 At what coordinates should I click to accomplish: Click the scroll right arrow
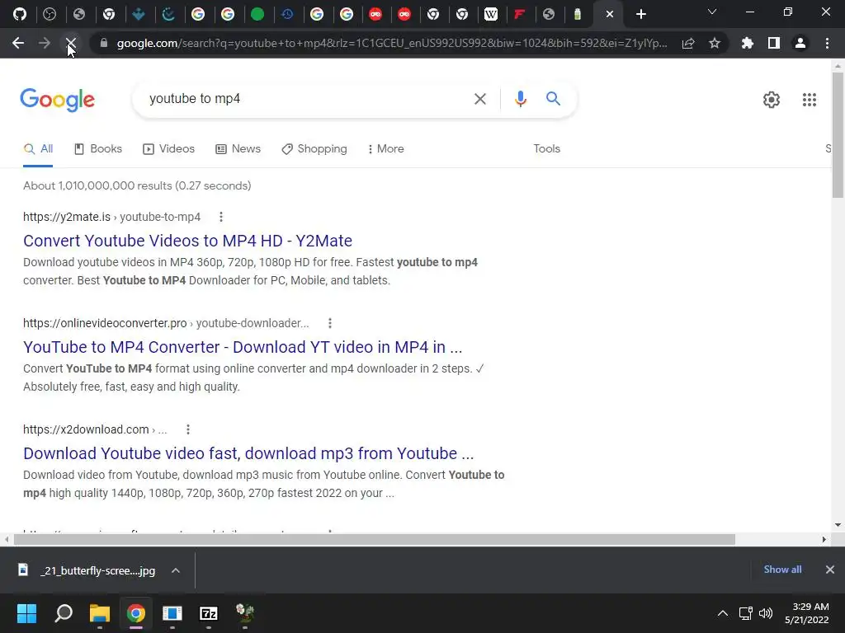tap(824, 539)
